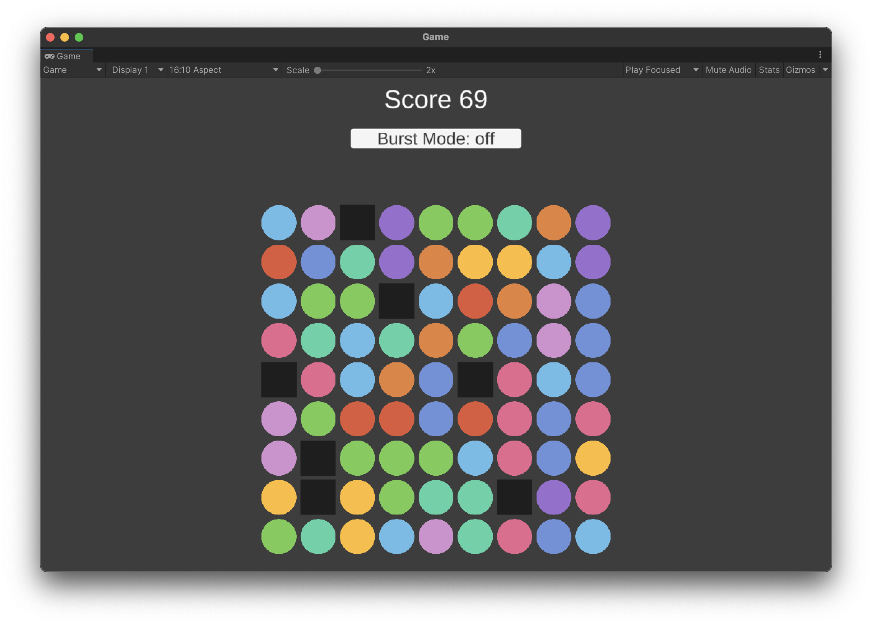This screenshot has width=872, height=625.
Task: Click the Score 69 text label
Action: [436, 99]
